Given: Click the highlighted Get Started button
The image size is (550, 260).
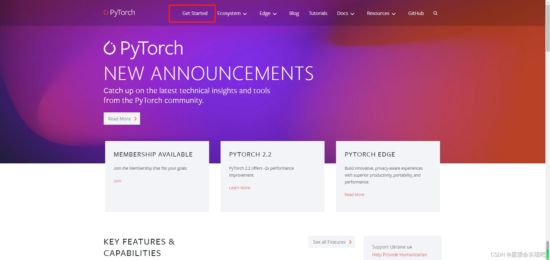Looking at the screenshot, I should pyautogui.click(x=195, y=13).
